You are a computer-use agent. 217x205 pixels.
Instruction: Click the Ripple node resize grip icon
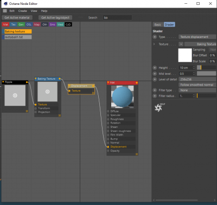27,111
